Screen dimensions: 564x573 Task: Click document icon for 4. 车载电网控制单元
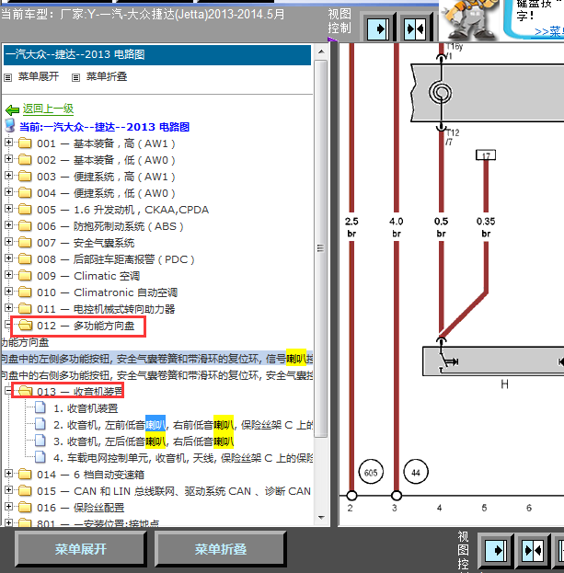[x=40, y=457]
